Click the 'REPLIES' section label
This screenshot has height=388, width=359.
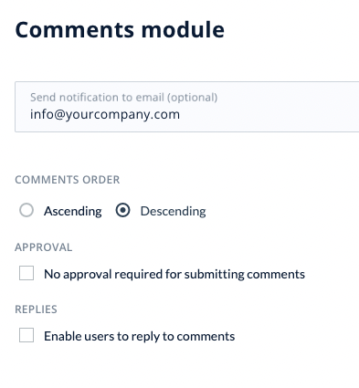coord(36,309)
